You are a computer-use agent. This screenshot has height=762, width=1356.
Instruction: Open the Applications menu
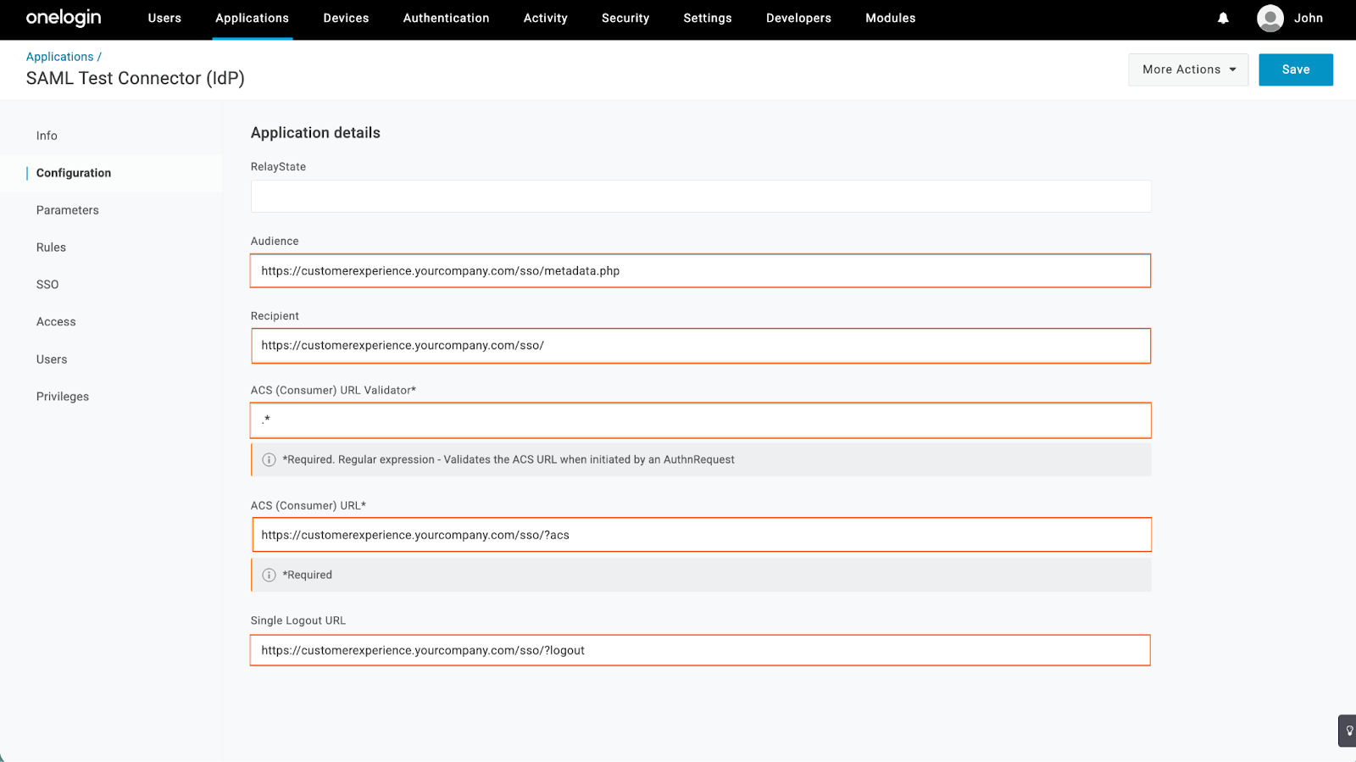[252, 18]
